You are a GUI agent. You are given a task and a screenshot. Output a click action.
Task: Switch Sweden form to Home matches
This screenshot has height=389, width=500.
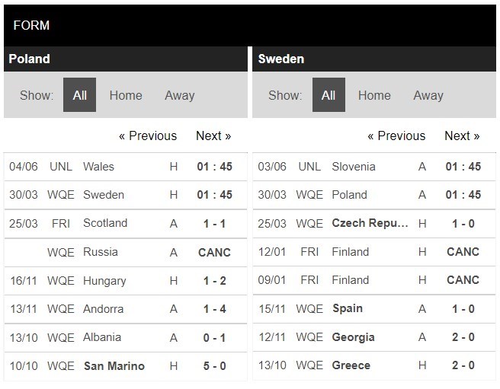point(374,95)
